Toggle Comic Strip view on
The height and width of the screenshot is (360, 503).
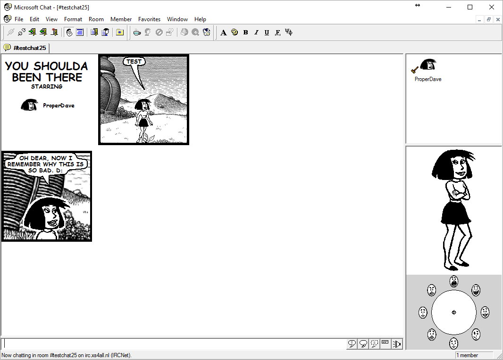pos(69,32)
